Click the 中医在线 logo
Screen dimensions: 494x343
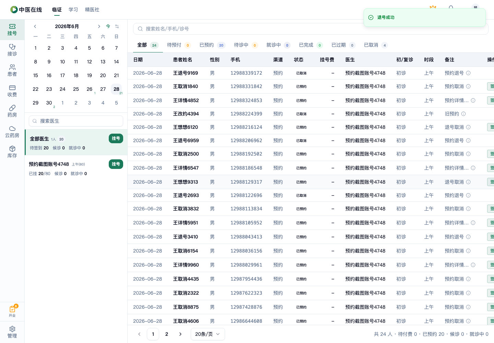pyautogui.click(x=26, y=10)
